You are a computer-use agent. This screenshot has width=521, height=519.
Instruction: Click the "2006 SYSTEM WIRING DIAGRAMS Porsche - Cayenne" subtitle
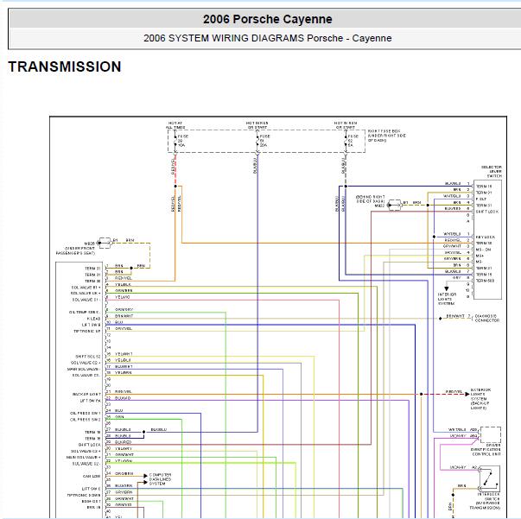coord(268,38)
